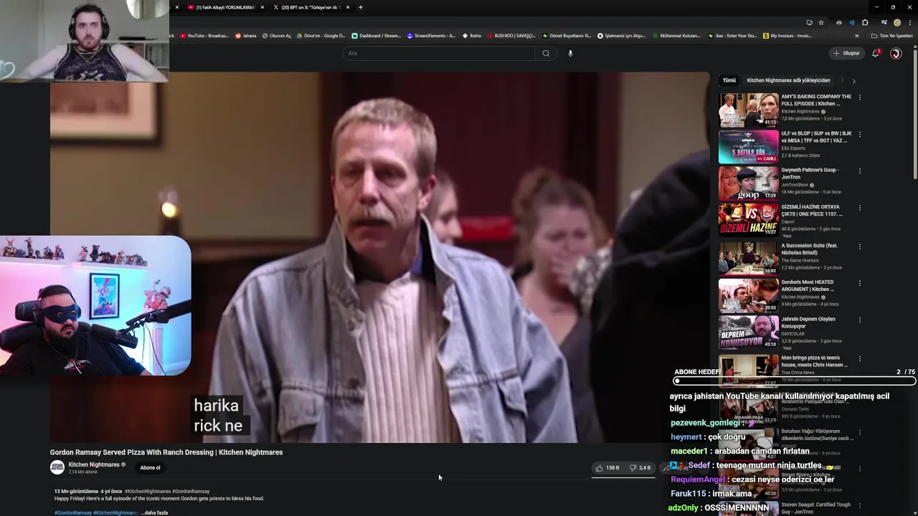
Task: Start voice search with microphone icon
Action: click(x=570, y=53)
